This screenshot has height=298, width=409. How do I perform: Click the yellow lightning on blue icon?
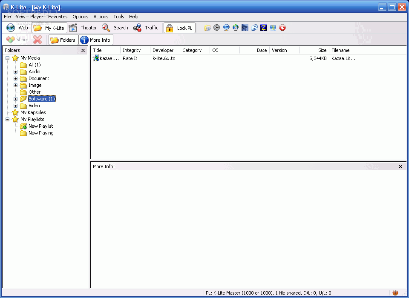point(273,28)
